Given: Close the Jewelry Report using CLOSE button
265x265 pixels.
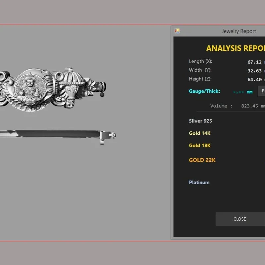Looking at the screenshot, I should point(240,219).
